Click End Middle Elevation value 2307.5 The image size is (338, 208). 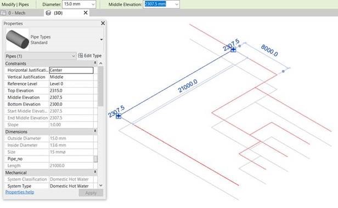coord(71,118)
